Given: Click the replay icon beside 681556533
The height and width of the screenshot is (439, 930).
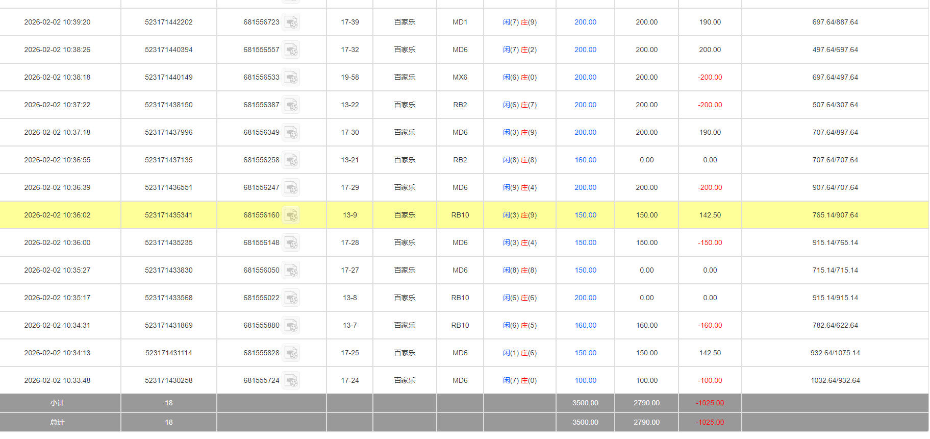Looking at the screenshot, I should 291,78.
